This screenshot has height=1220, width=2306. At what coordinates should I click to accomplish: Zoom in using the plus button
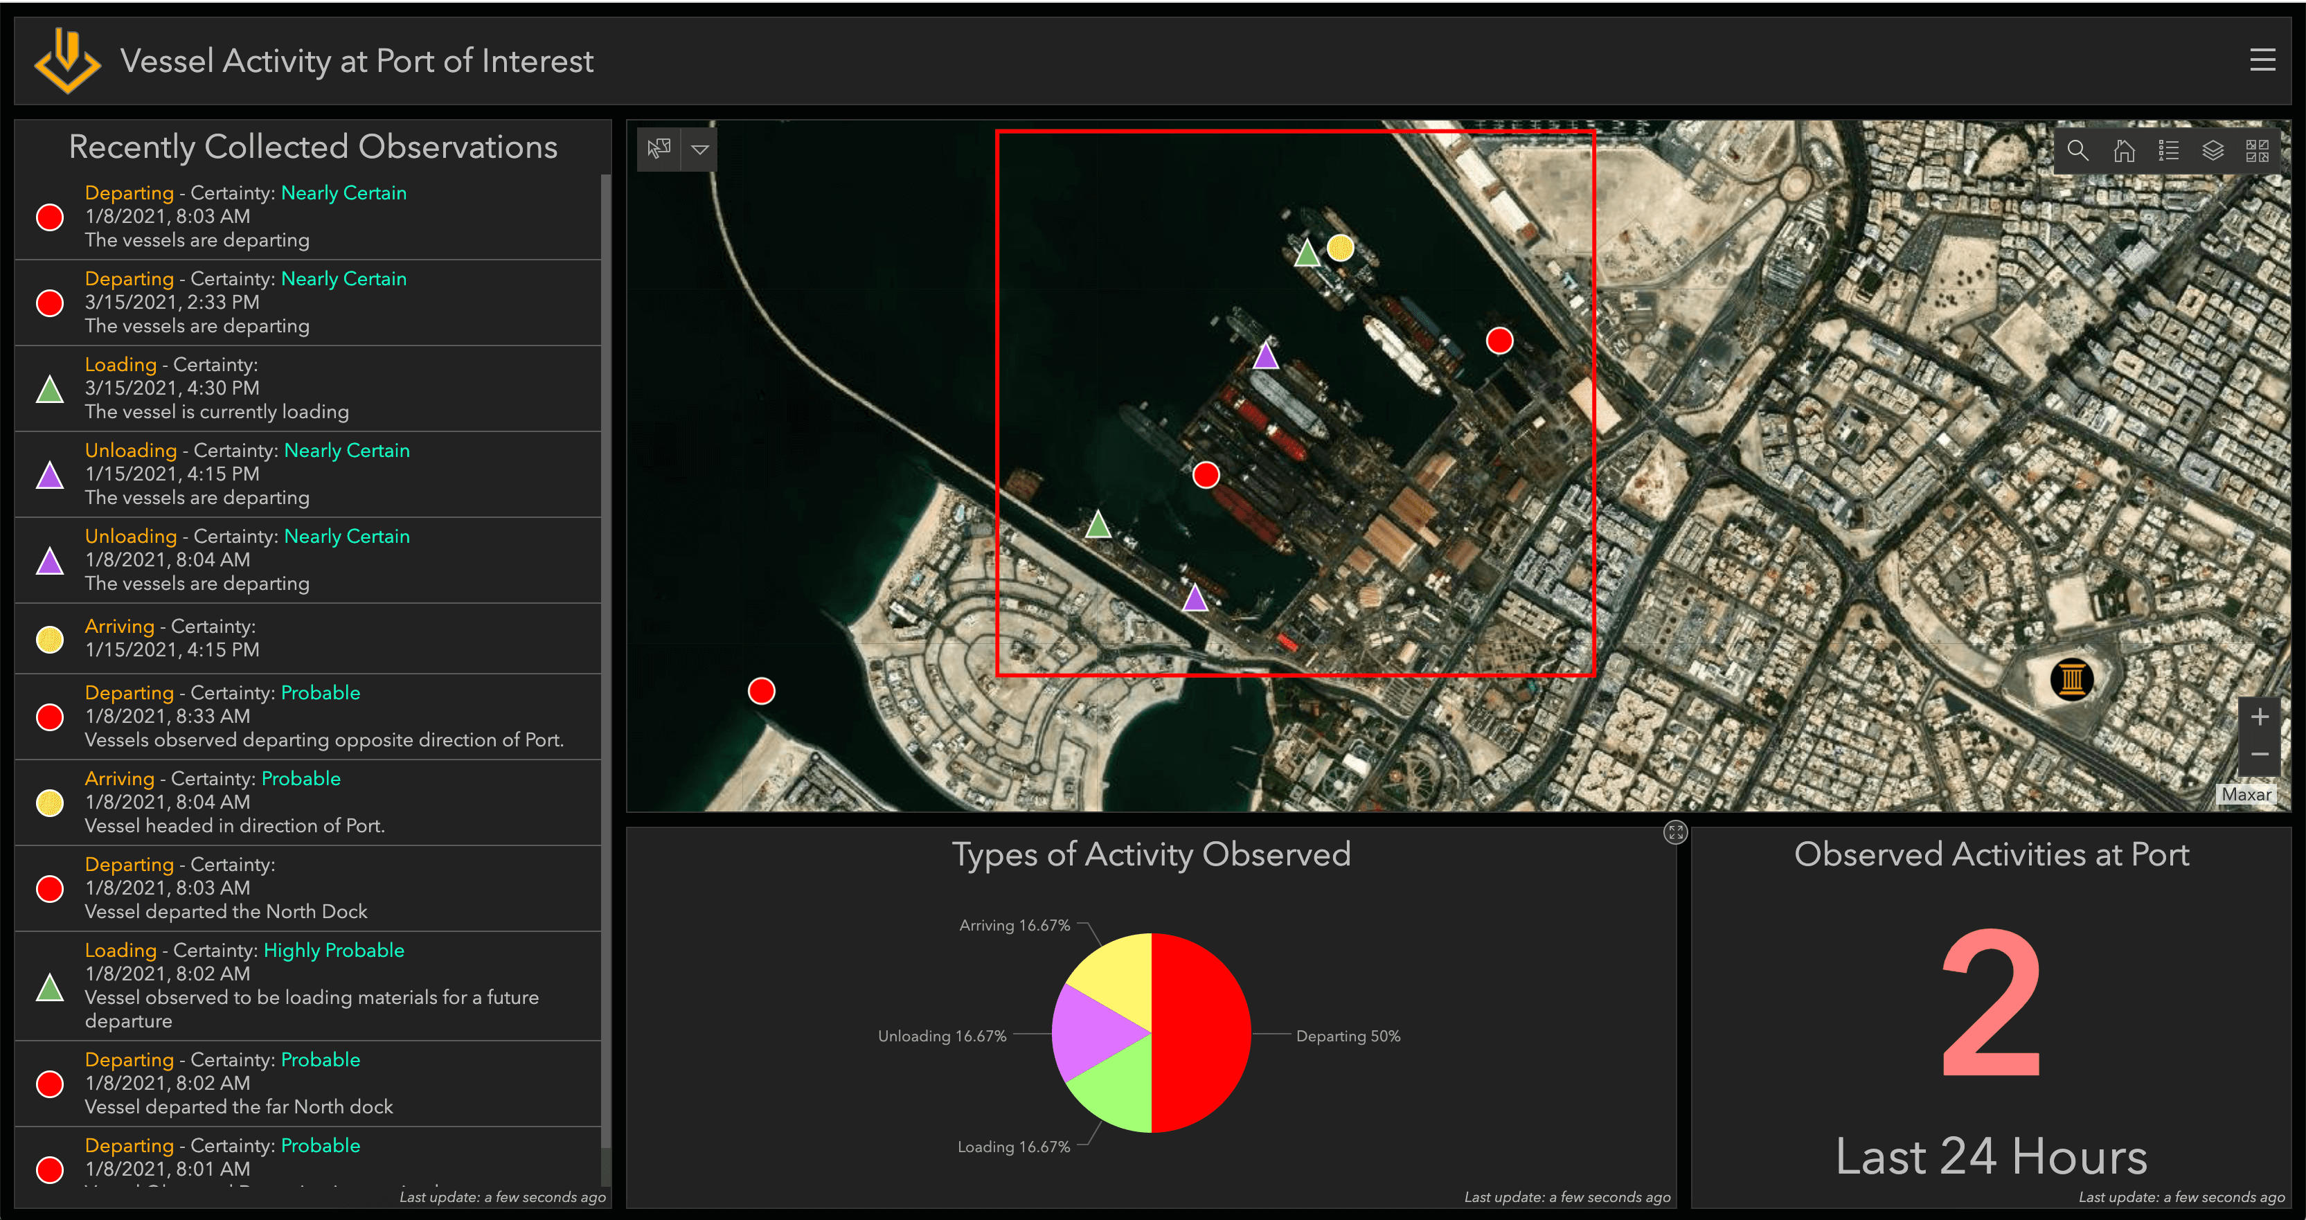coord(2260,716)
